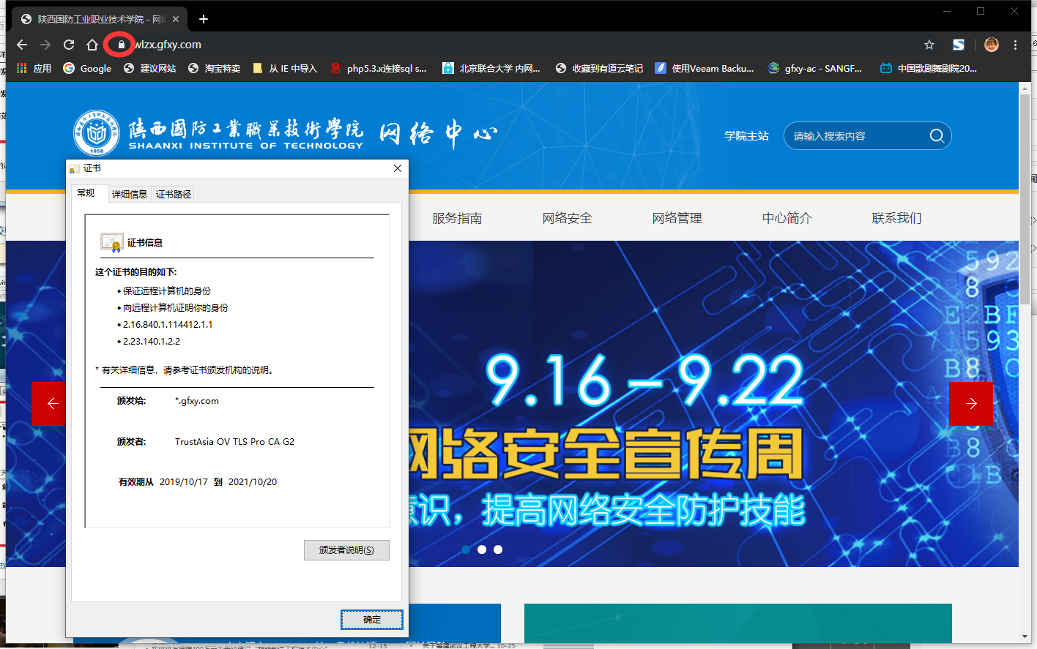Image resolution: width=1037 pixels, height=649 pixels.
Task: Open the Apps grid bookmark icon
Action: 22,68
